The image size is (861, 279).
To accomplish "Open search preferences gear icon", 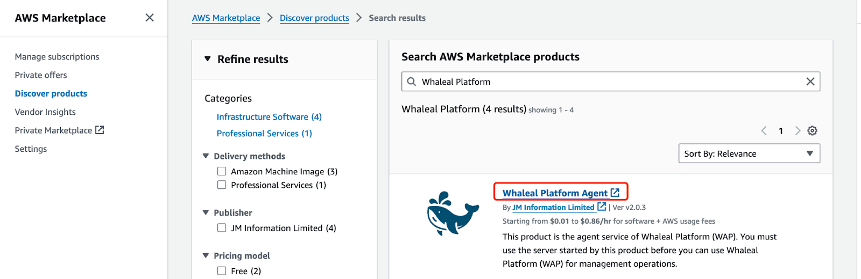I will click(813, 131).
